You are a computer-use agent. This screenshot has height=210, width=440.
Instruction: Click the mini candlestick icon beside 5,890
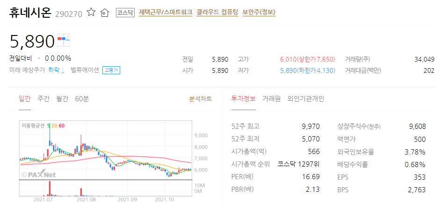tap(64, 40)
